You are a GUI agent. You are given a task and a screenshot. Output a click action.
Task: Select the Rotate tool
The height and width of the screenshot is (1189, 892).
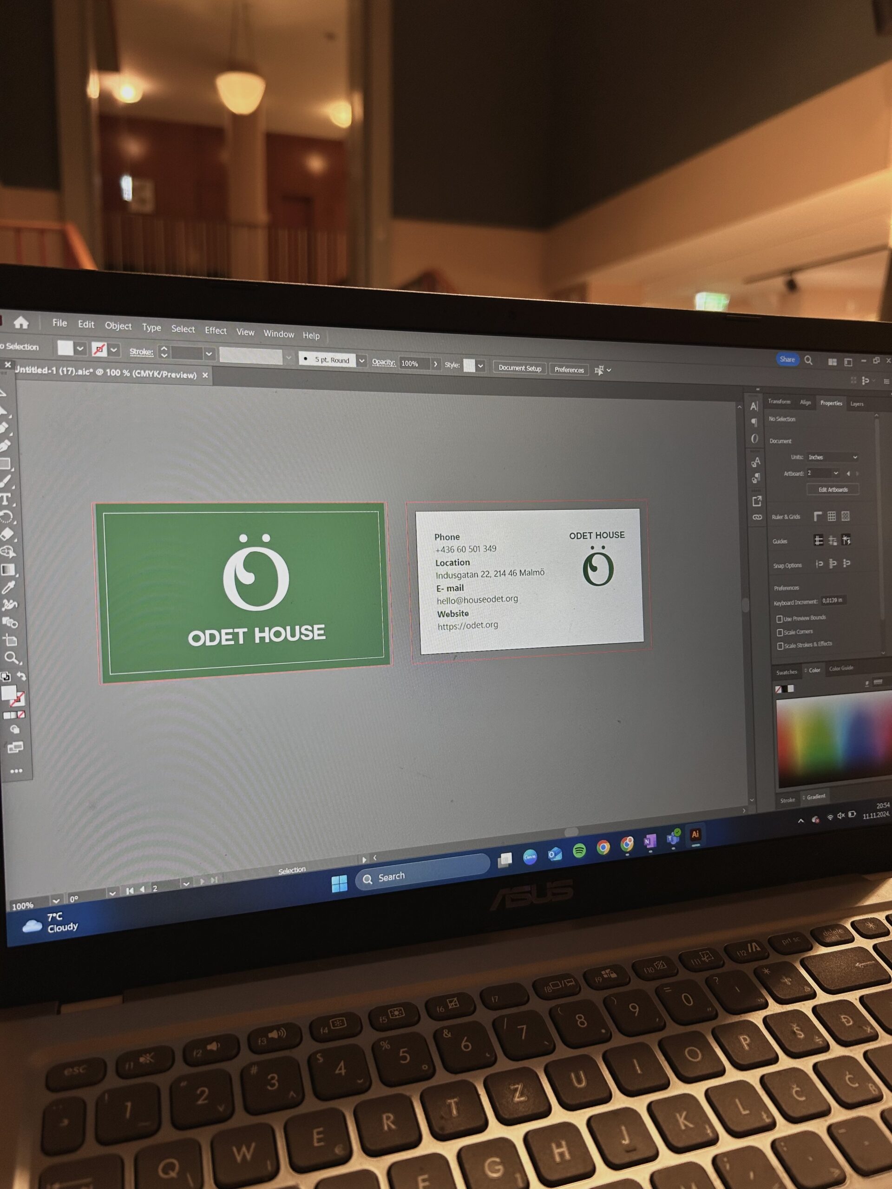(6, 516)
